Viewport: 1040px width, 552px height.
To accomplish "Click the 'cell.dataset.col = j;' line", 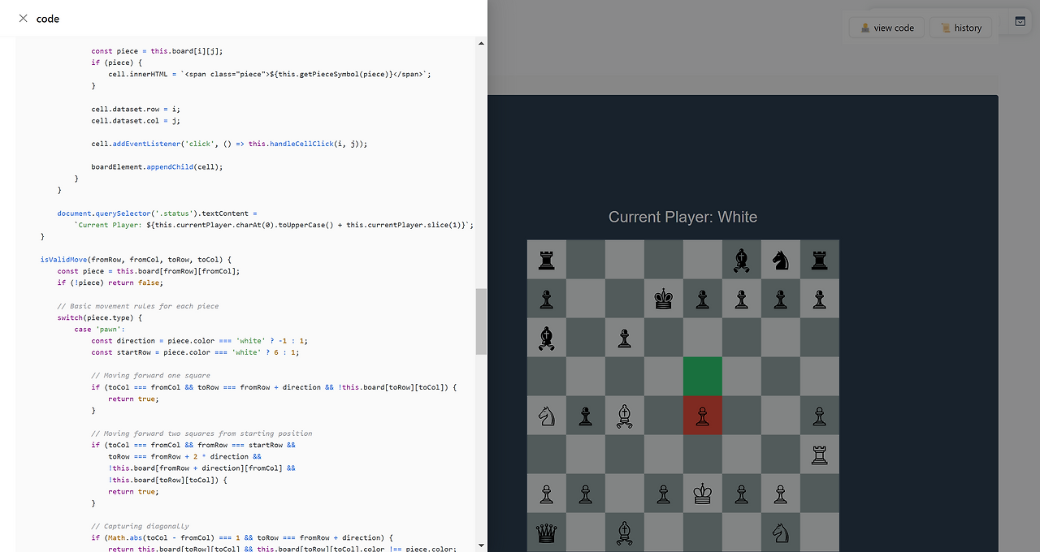I will click(136, 121).
